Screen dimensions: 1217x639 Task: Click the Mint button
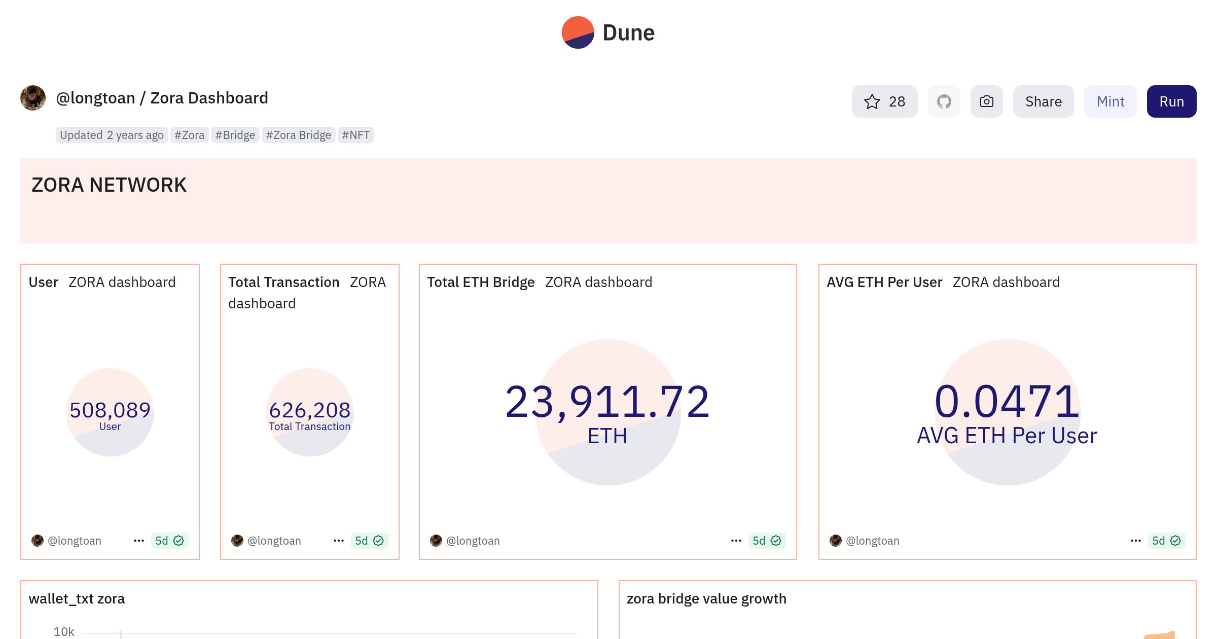(x=1110, y=101)
